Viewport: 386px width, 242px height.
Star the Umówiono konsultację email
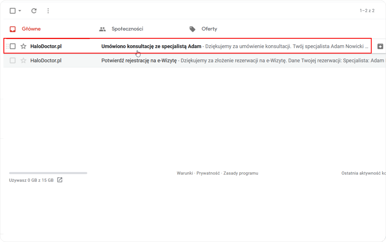coord(23,46)
